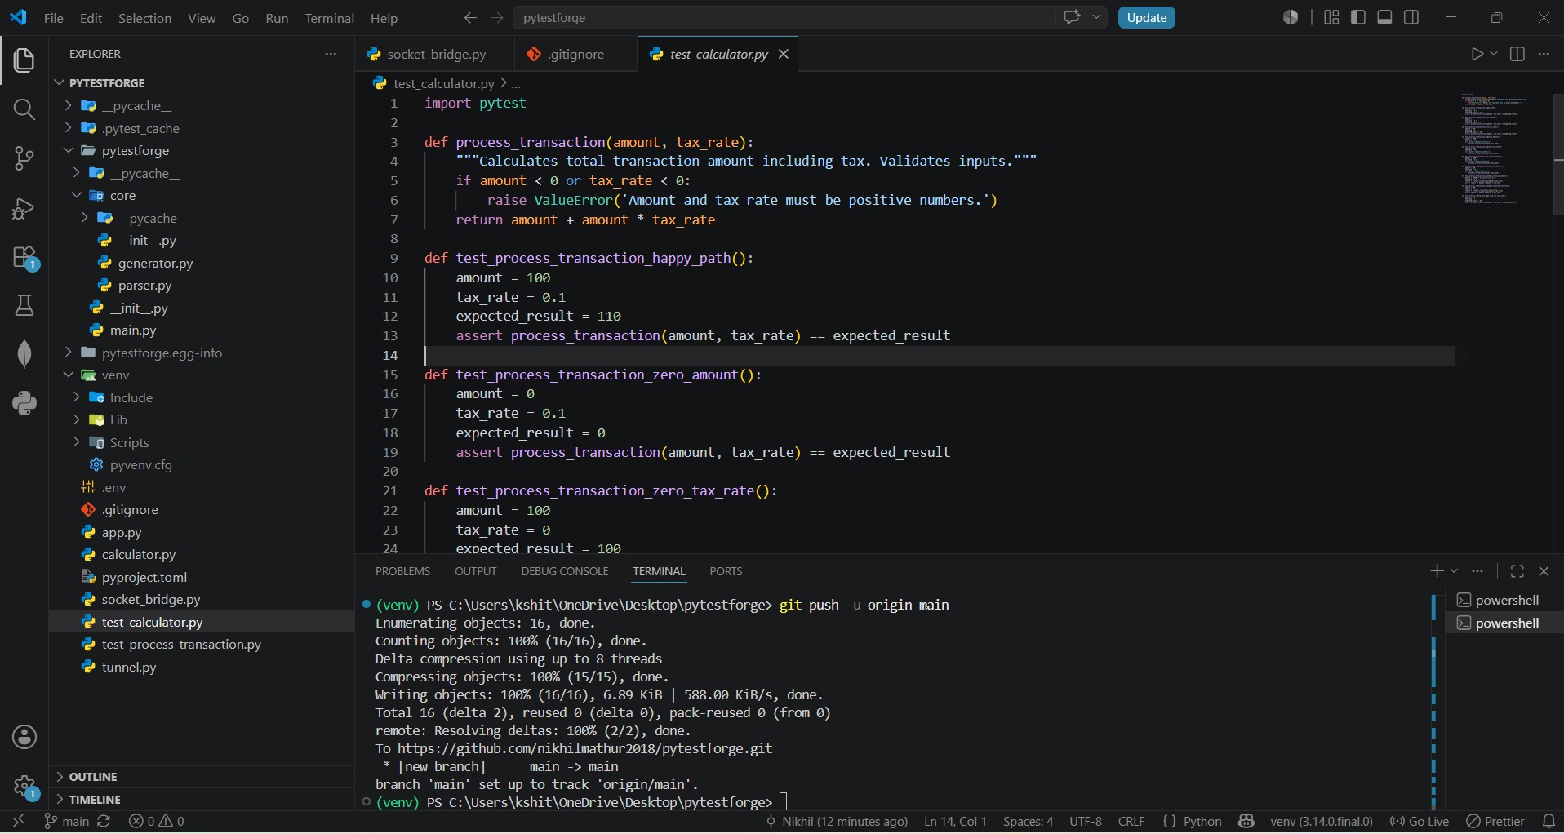Click the Synchronize Changes icon in status bar

[x=104, y=822]
